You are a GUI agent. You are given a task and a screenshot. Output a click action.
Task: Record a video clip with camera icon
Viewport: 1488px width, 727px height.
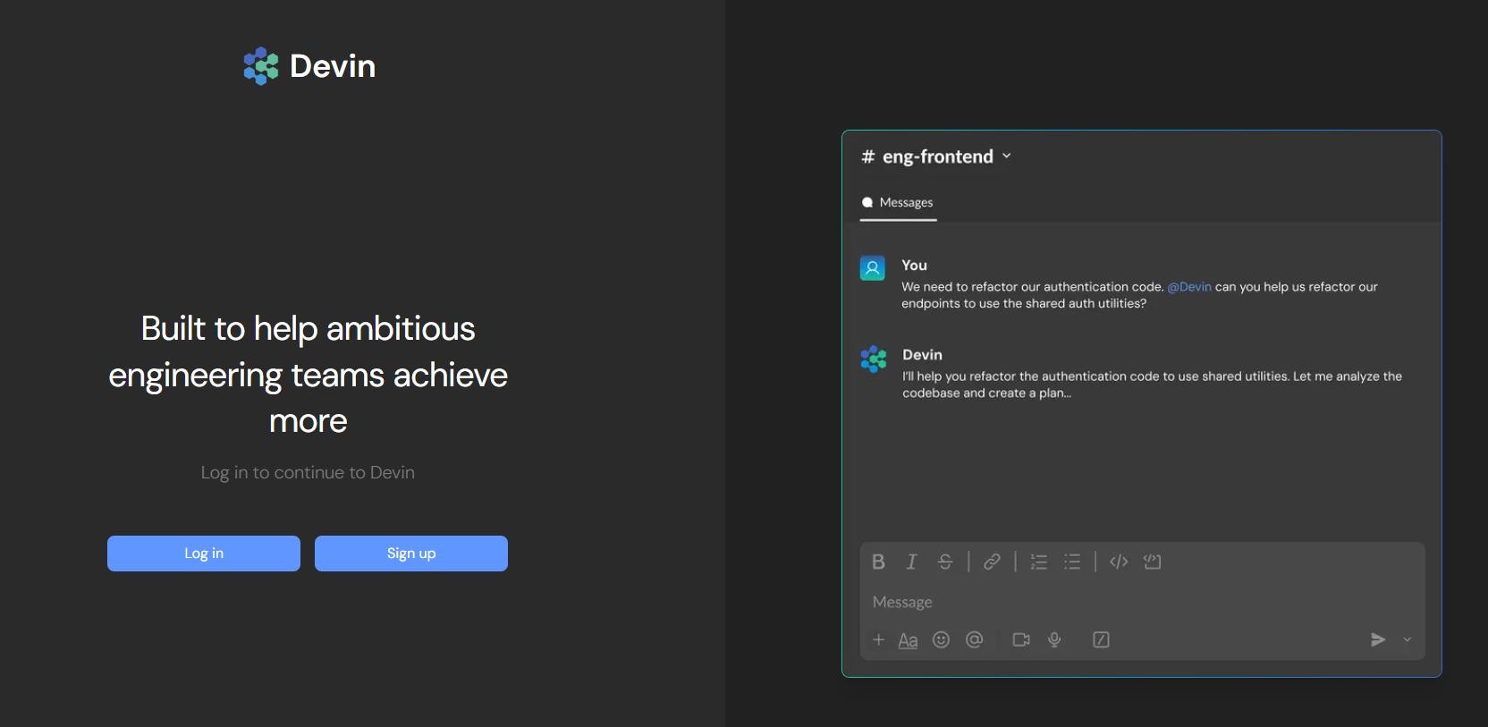(x=1021, y=639)
